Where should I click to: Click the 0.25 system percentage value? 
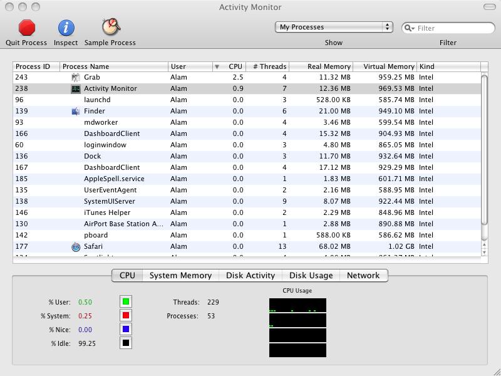[x=85, y=316]
